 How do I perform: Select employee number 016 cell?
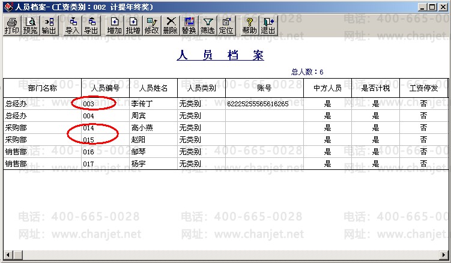click(105, 152)
